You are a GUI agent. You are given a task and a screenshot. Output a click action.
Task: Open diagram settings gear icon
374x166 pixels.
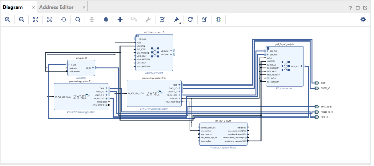[x=363, y=20]
